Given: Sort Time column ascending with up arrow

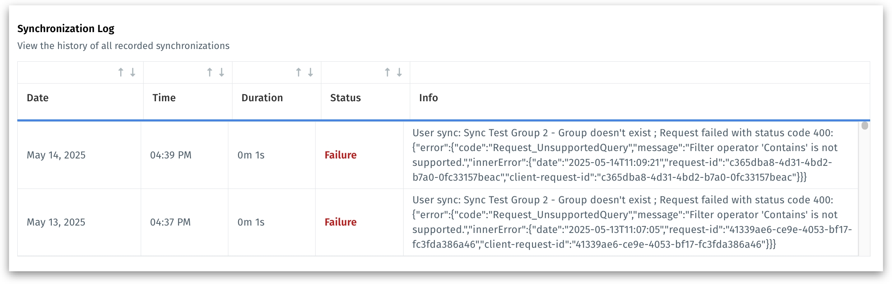Looking at the screenshot, I should tap(209, 72).
